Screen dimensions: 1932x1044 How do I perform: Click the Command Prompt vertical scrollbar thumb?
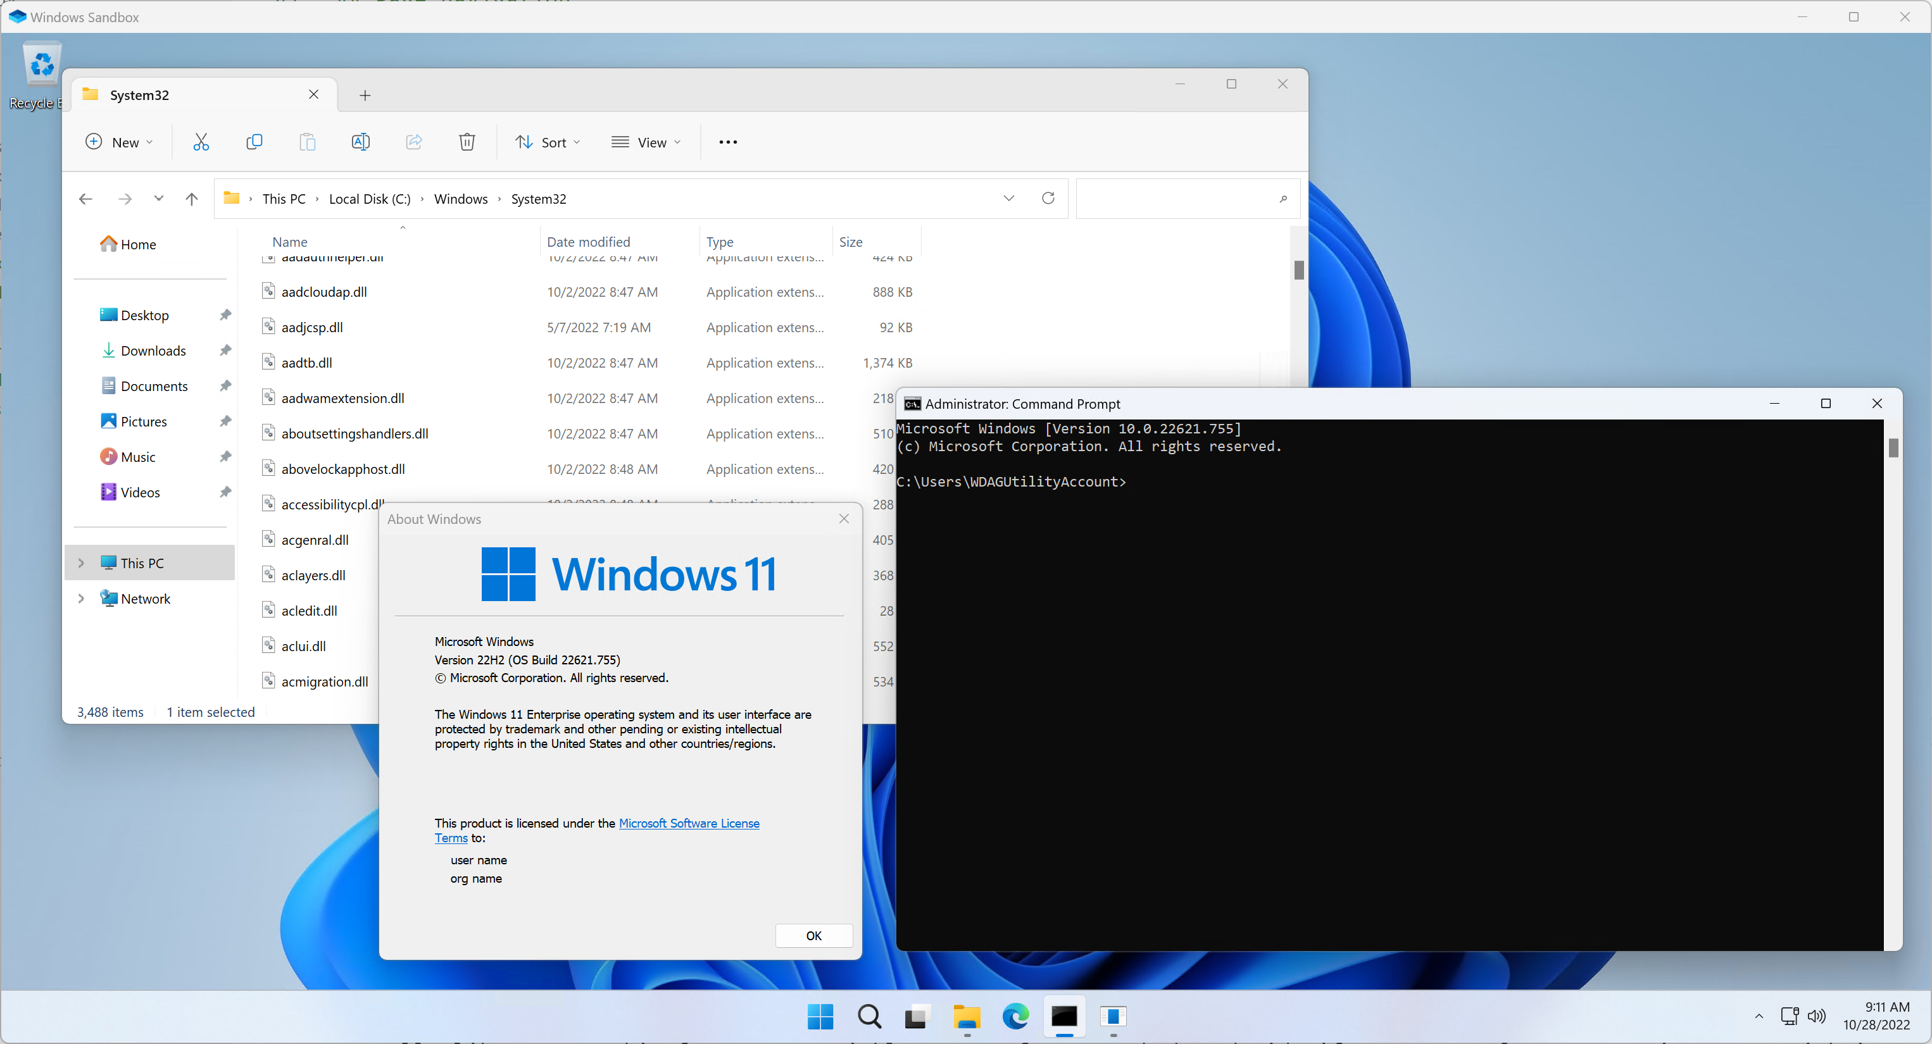click(x=1893, y=448)
